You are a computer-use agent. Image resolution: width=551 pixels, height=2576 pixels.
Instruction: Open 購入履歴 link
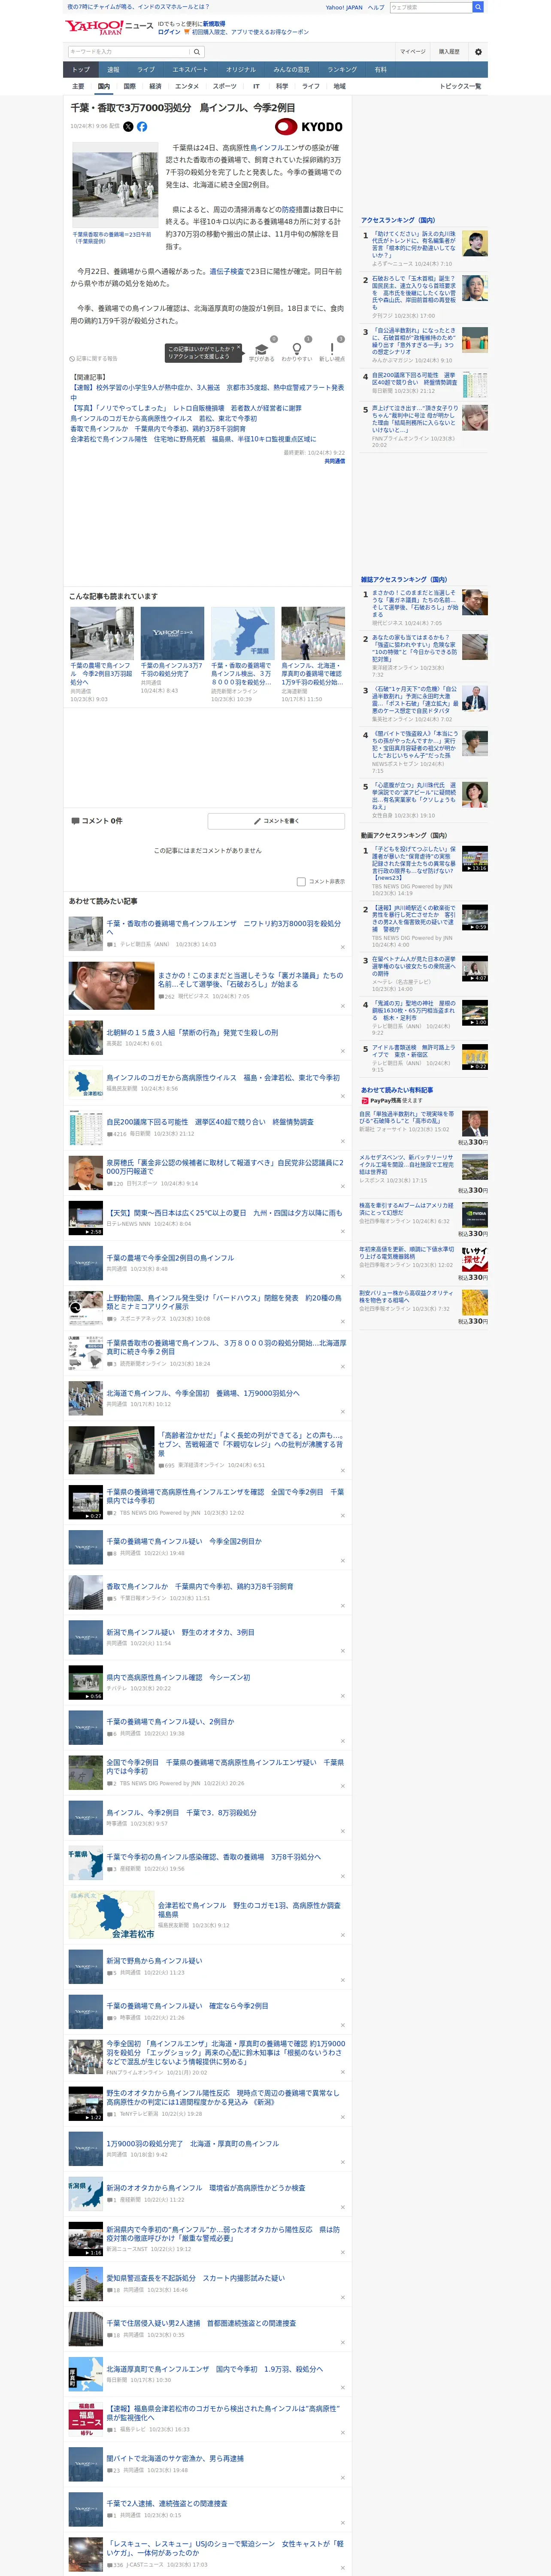(x=449, y=52)
